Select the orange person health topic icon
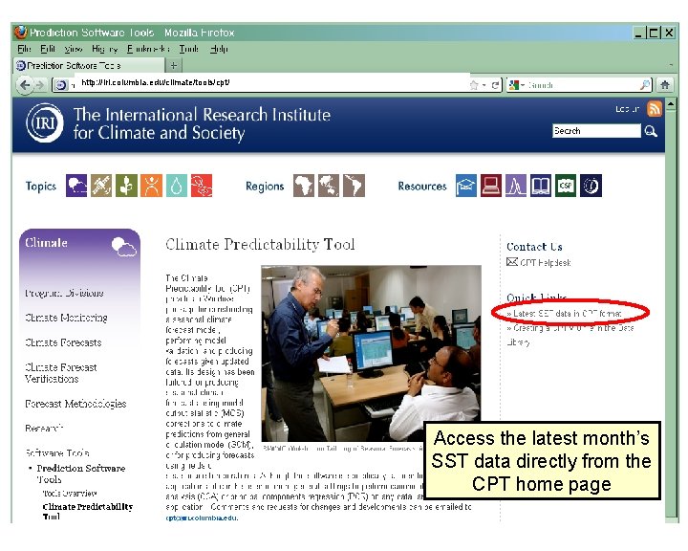Image resolution: width=688 pixels, height=551 pixels. coord(151,186)
